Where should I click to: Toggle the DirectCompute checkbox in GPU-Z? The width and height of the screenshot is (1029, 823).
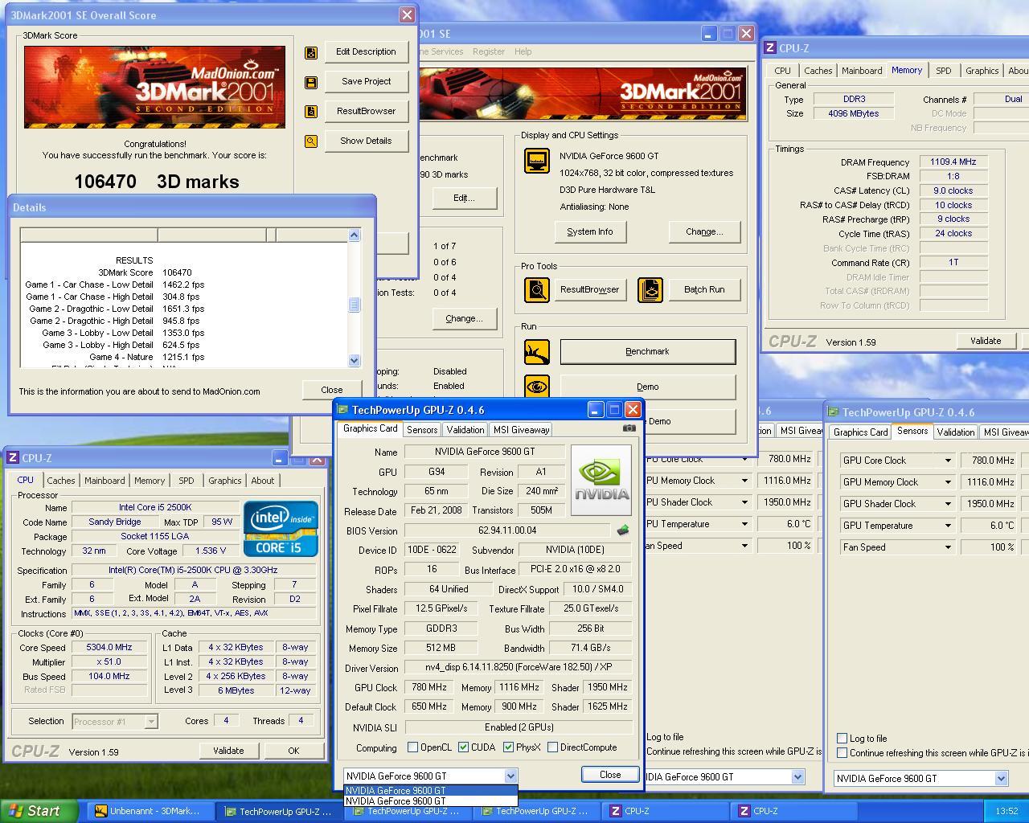click(x=553, y=747)
